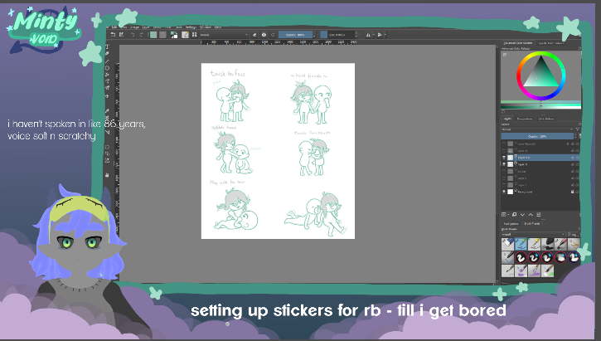Pick a shade inside the color triangle
The height and width of the screenshot is (341, 601).
(540, 75)
